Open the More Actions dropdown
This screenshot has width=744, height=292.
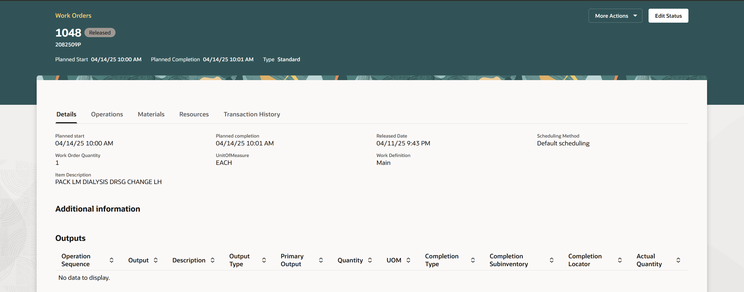coord(615,15)
